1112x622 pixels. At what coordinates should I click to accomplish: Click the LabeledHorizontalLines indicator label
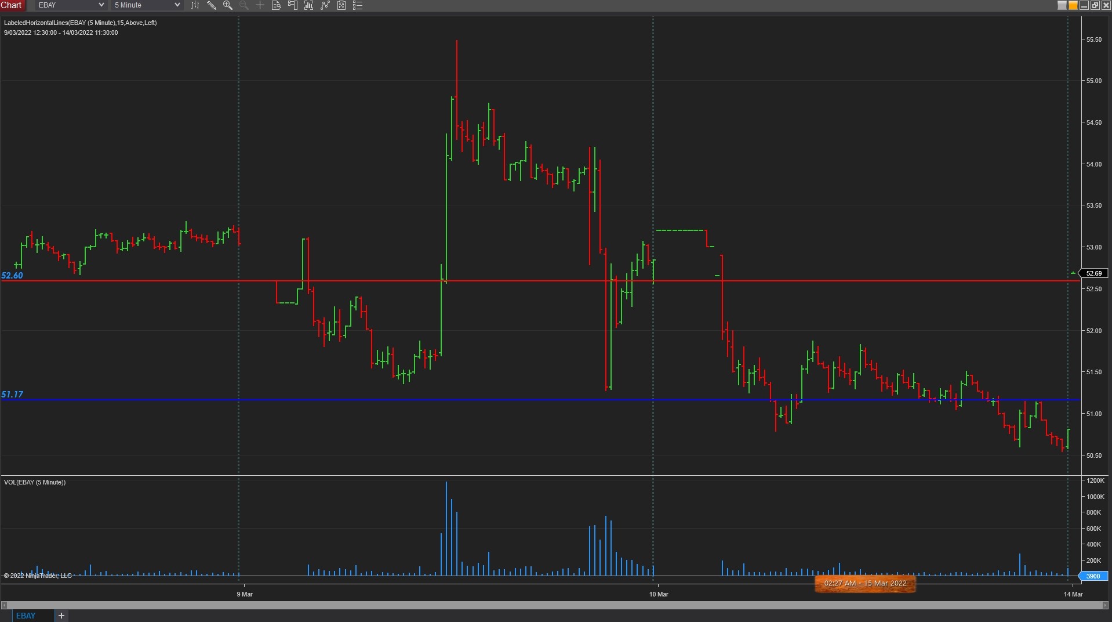pyautogui.click(x=80, y=23)
